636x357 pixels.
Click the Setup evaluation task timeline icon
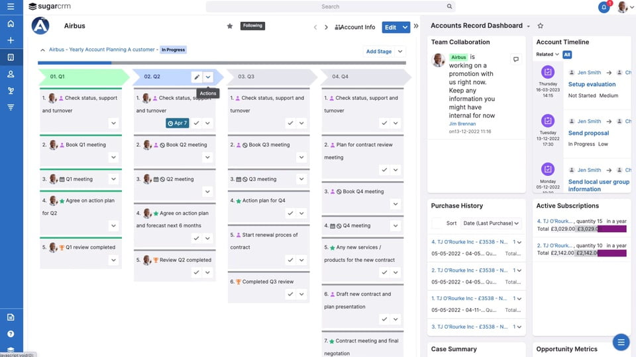[x=548, y=72]
